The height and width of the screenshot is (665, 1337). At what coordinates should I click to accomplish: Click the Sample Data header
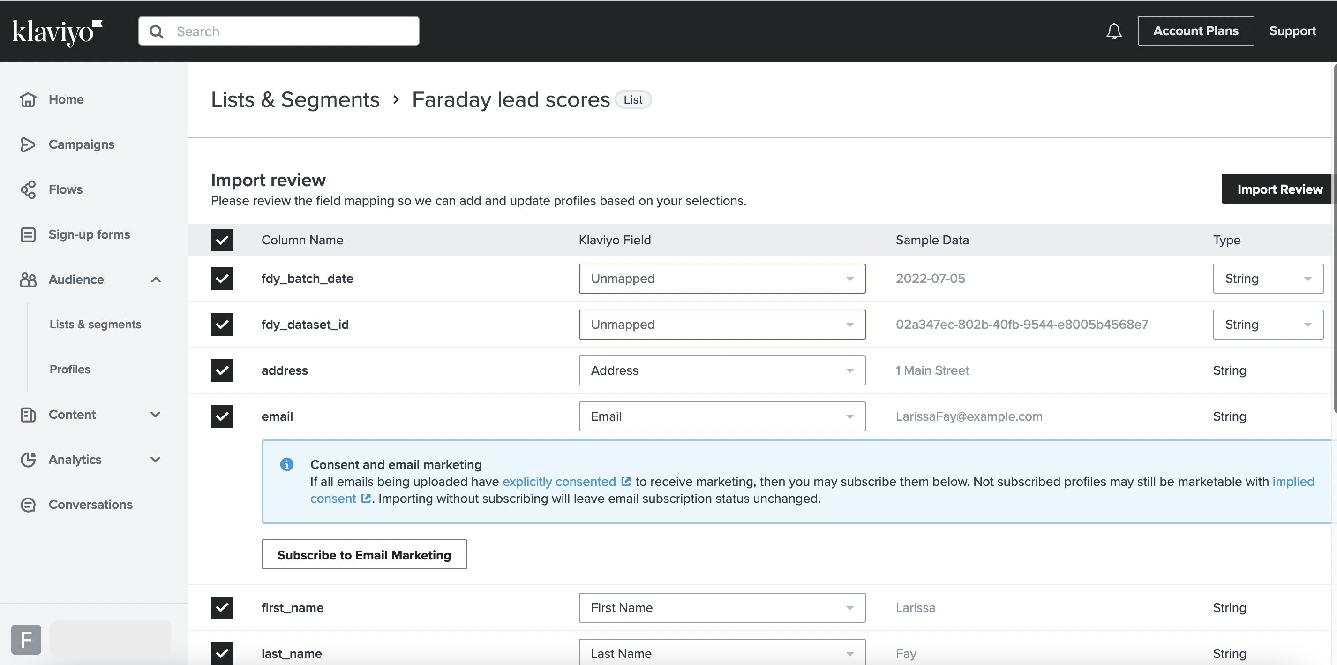(932, 240)
